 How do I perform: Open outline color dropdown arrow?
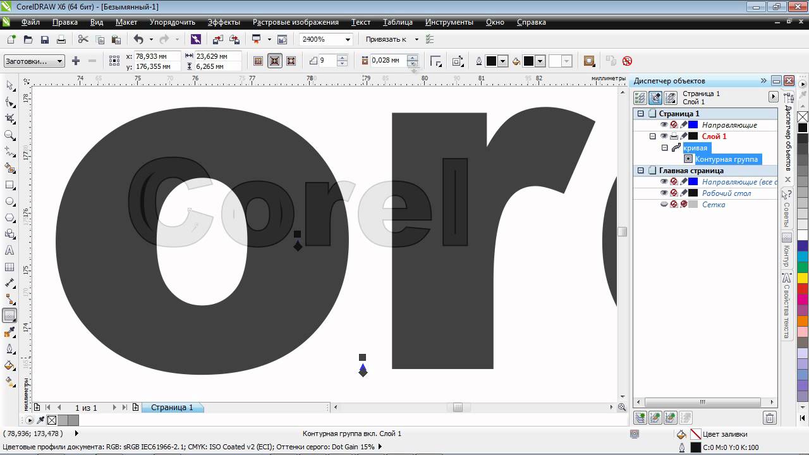click(x=503, y=61)
